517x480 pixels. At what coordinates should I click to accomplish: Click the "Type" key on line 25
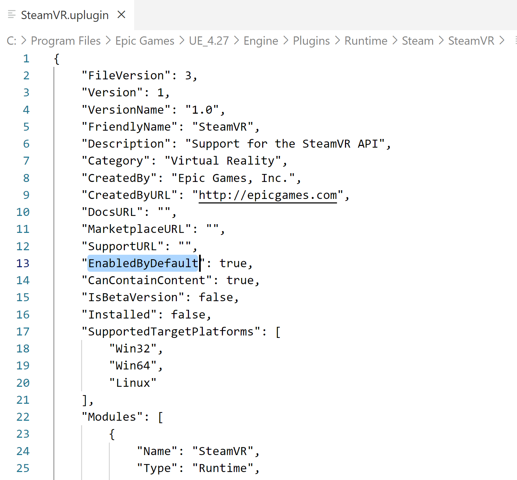157,468
